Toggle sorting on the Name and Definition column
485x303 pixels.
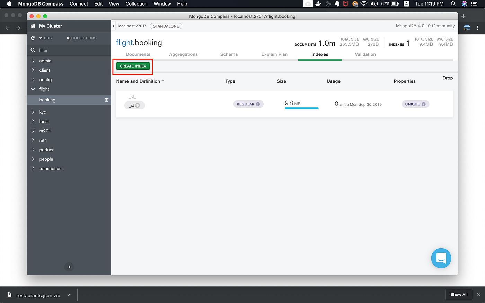pyautogui.click(x=140, y=81)
